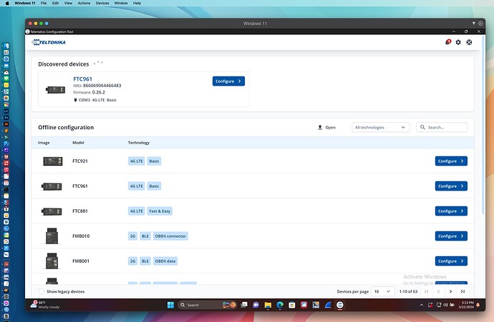Open the View menu

[x=68, y=3]
